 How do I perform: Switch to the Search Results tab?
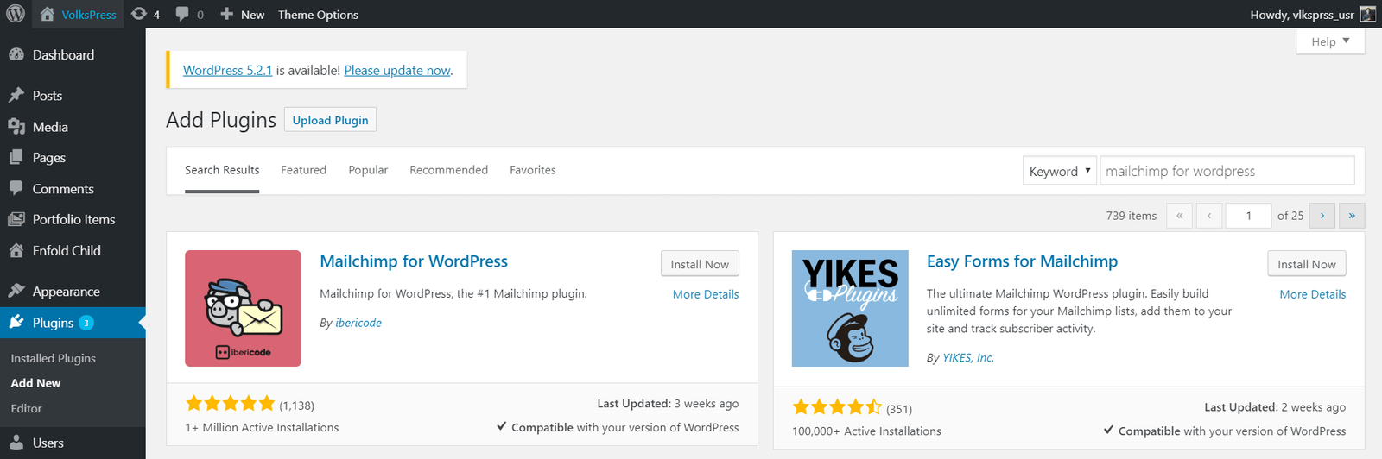click(x=222, y=170)
